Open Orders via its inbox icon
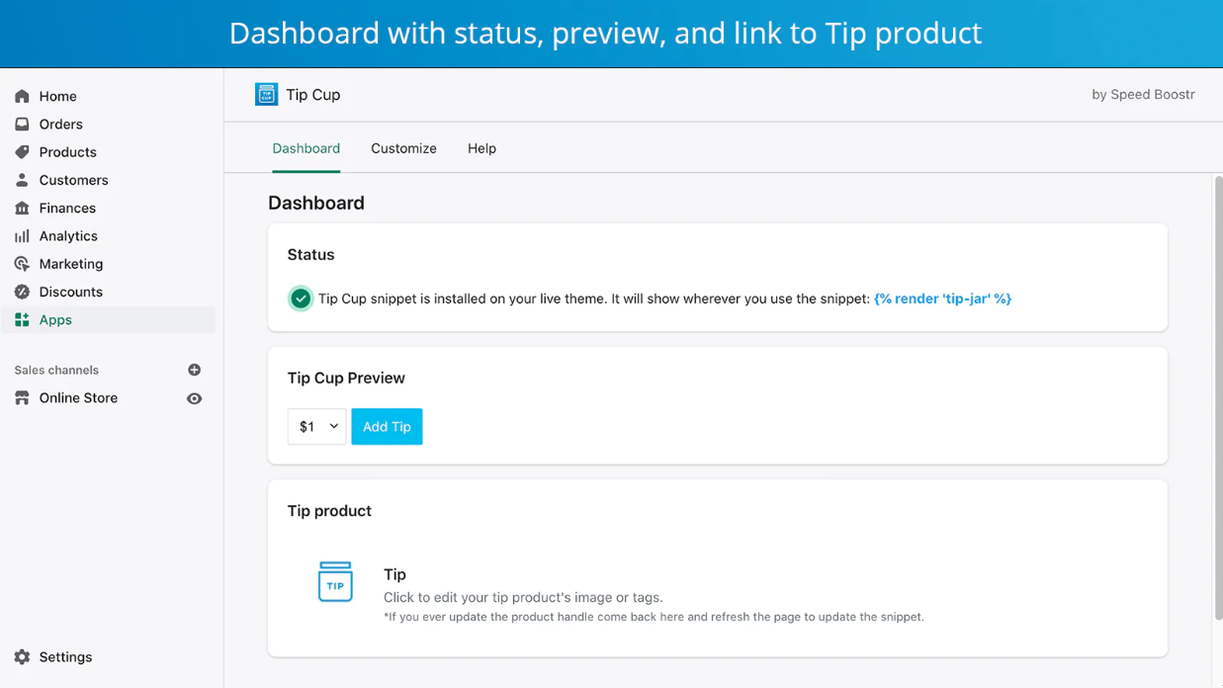 (22, 125)
